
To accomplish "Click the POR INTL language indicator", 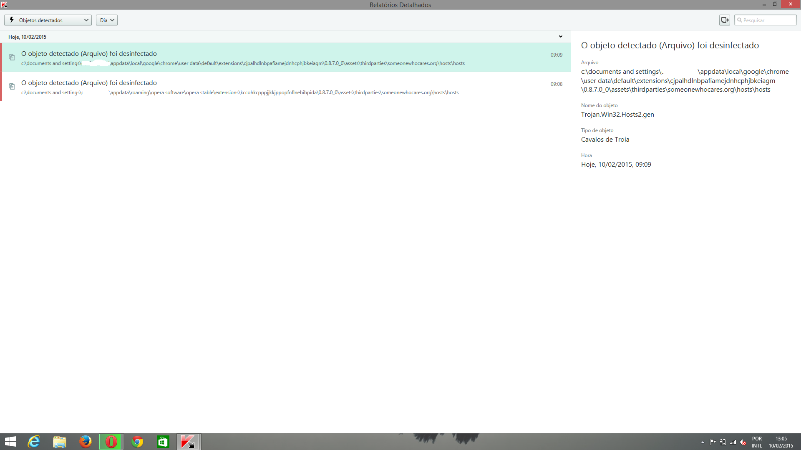I will pos(757,442).
